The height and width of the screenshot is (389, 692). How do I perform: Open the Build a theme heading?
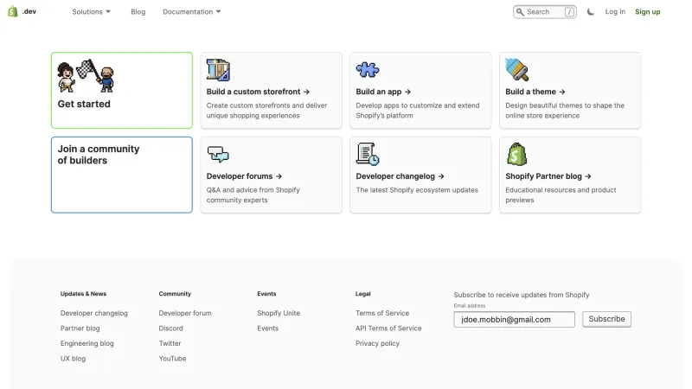(530, 92)
